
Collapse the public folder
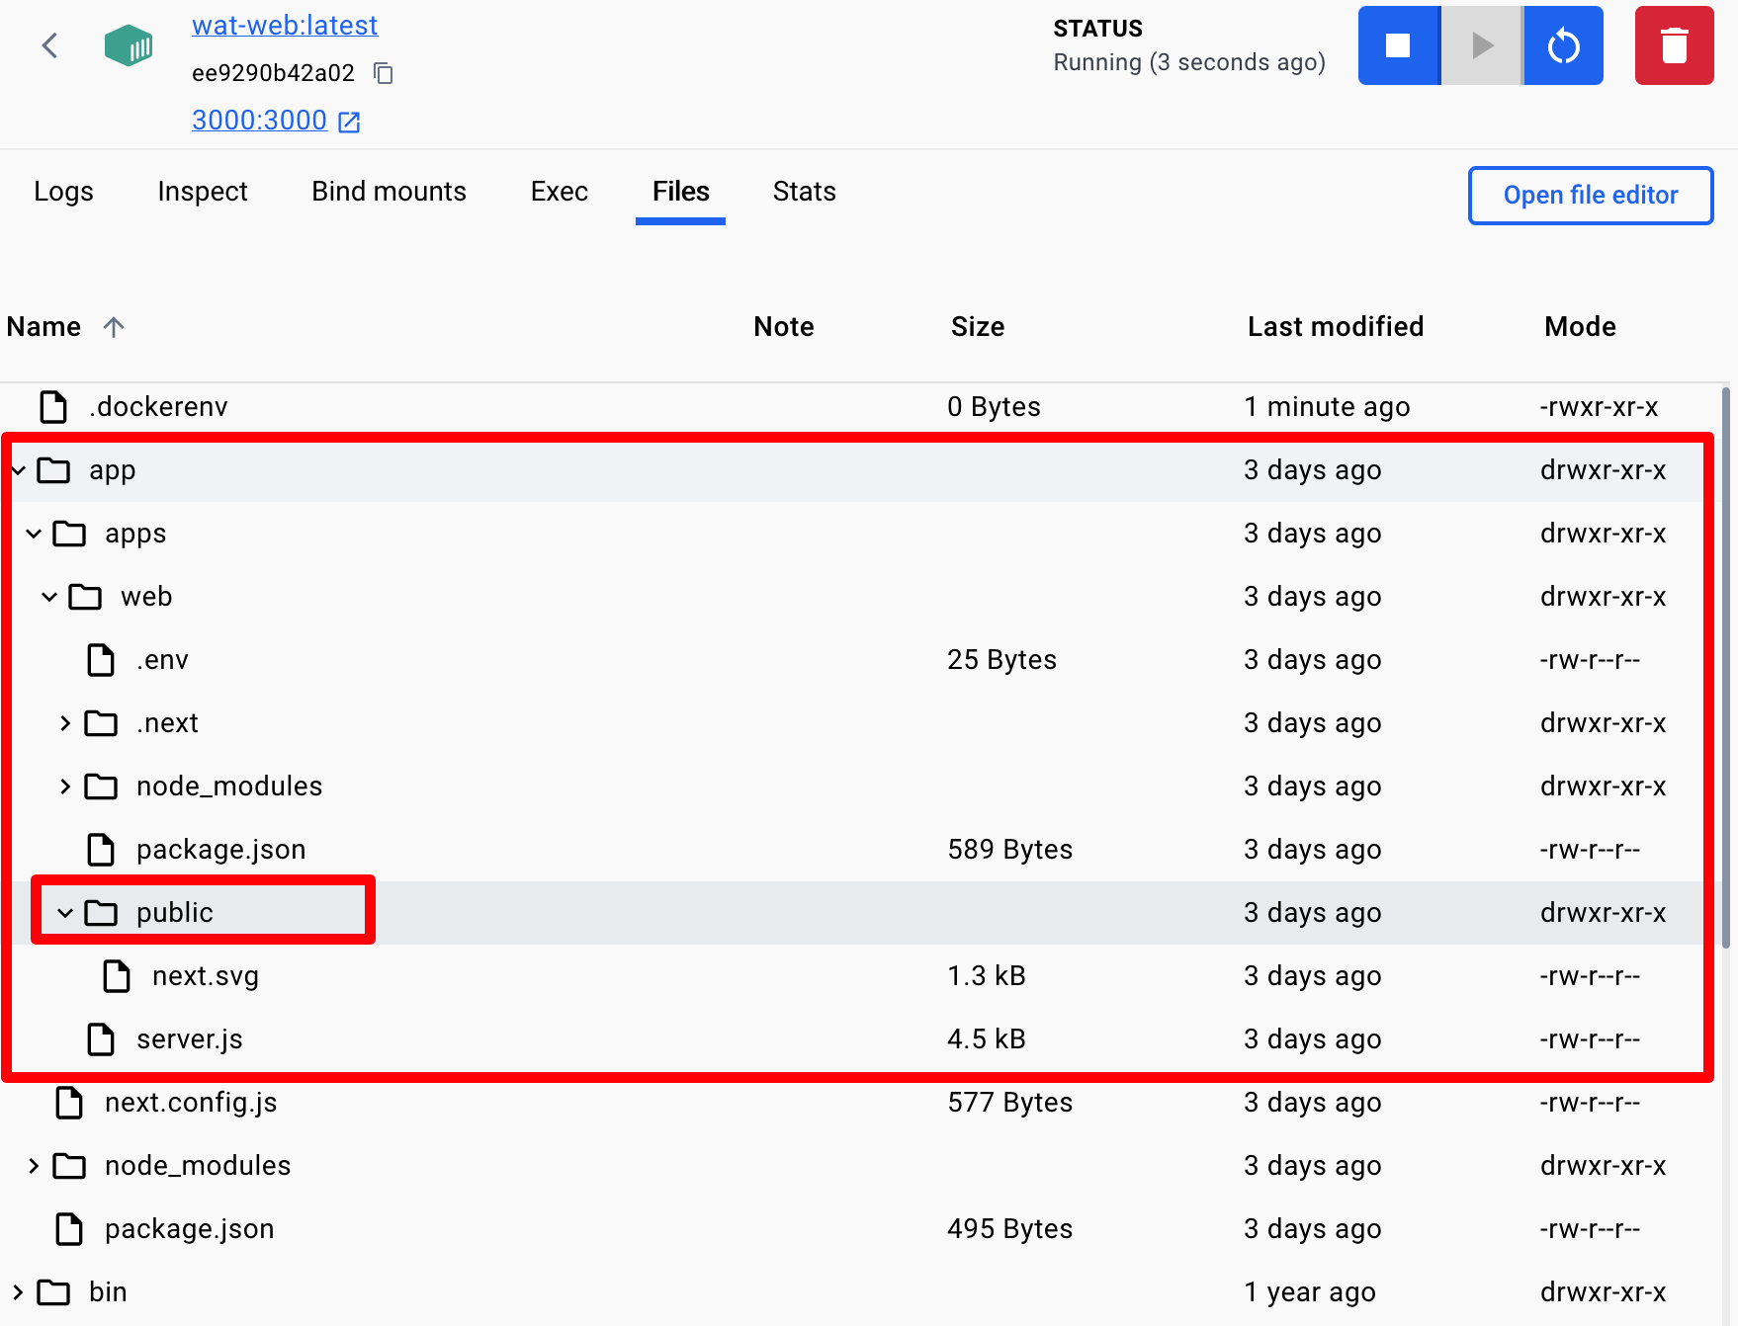tap(65, 913)
